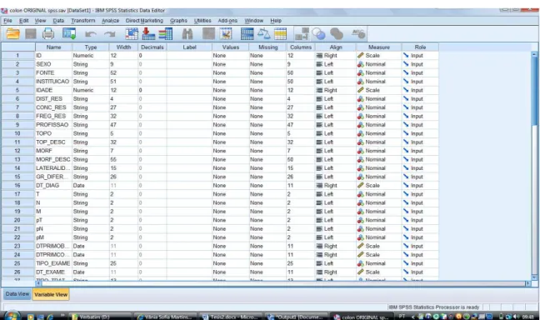Open the Recall recently used dialogs icon
This screenshot has height=320, width=540.
pyautogui.click(x=69, y=34)
